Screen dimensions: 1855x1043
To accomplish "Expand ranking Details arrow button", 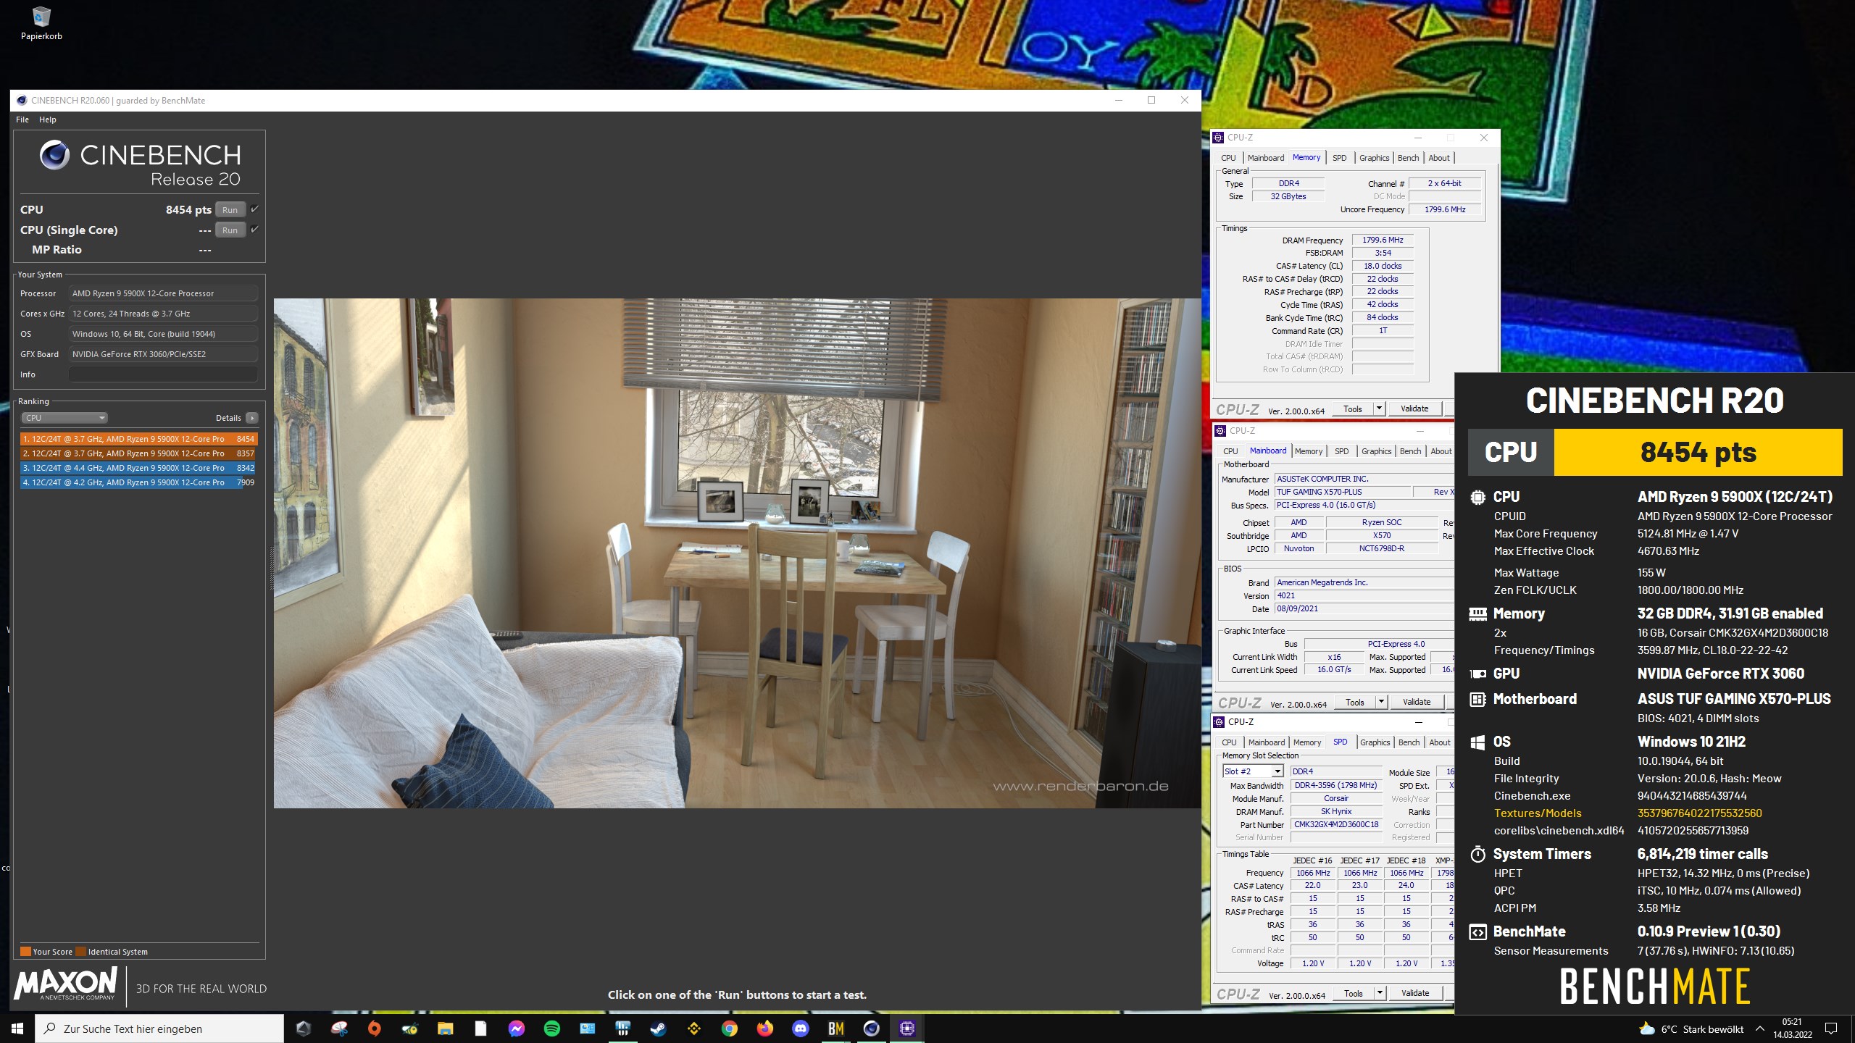I will tap(252, 418).
